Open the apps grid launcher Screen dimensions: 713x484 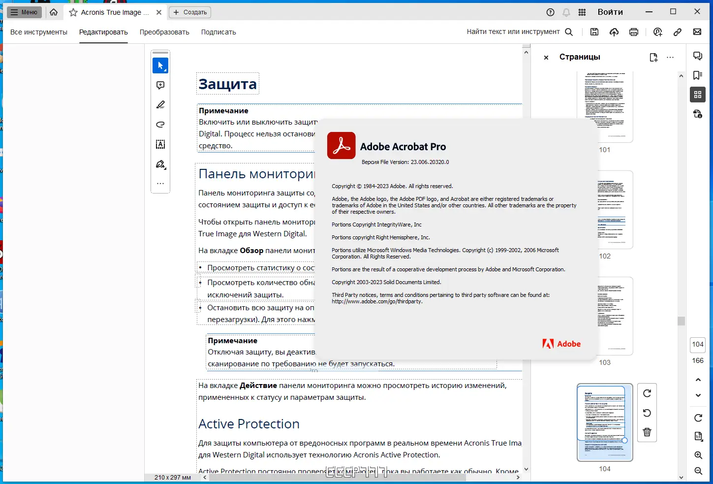[x=582, y=12]
